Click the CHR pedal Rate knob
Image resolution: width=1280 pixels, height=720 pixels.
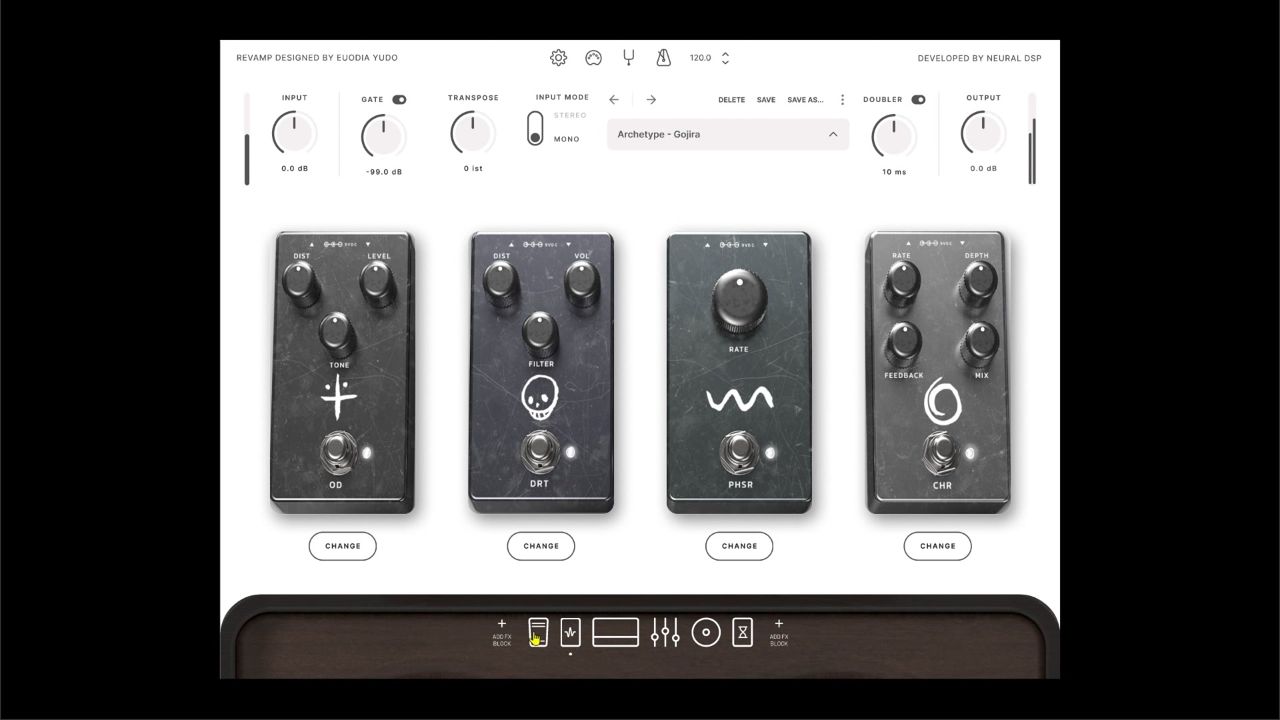pyautogui.click(x=903, y=283)
